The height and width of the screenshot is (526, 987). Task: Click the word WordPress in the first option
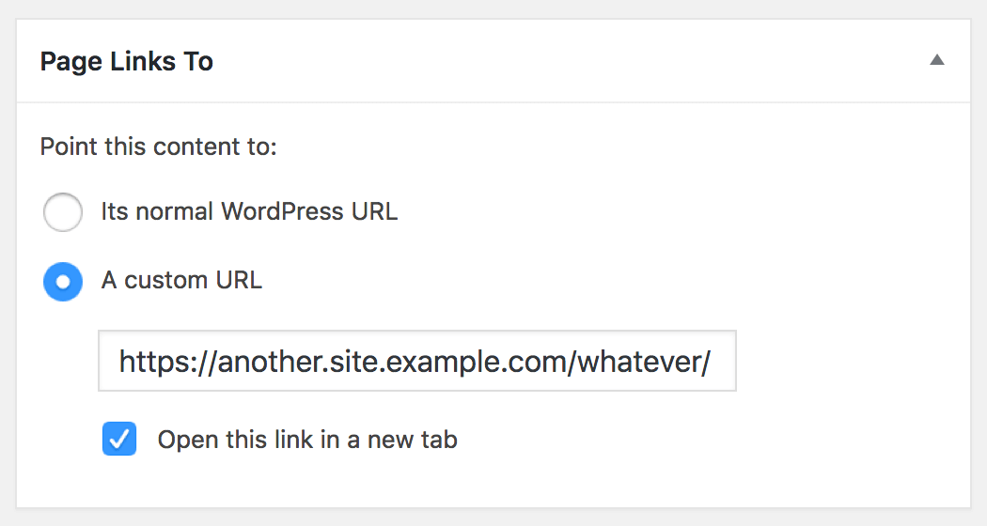coord(282,211)
